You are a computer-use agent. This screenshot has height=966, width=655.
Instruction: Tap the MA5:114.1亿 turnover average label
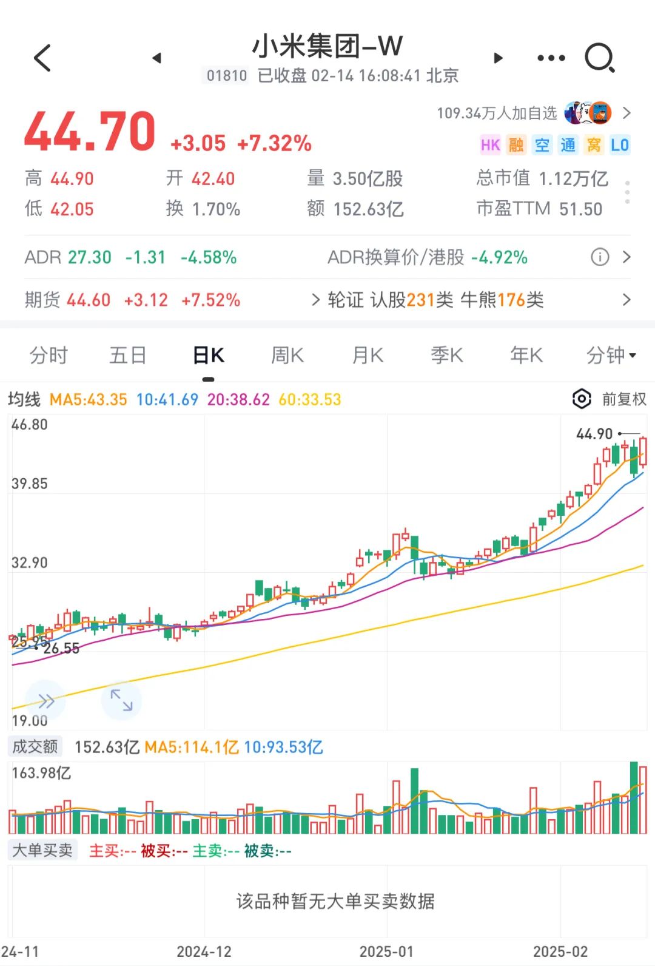(192, 747)
